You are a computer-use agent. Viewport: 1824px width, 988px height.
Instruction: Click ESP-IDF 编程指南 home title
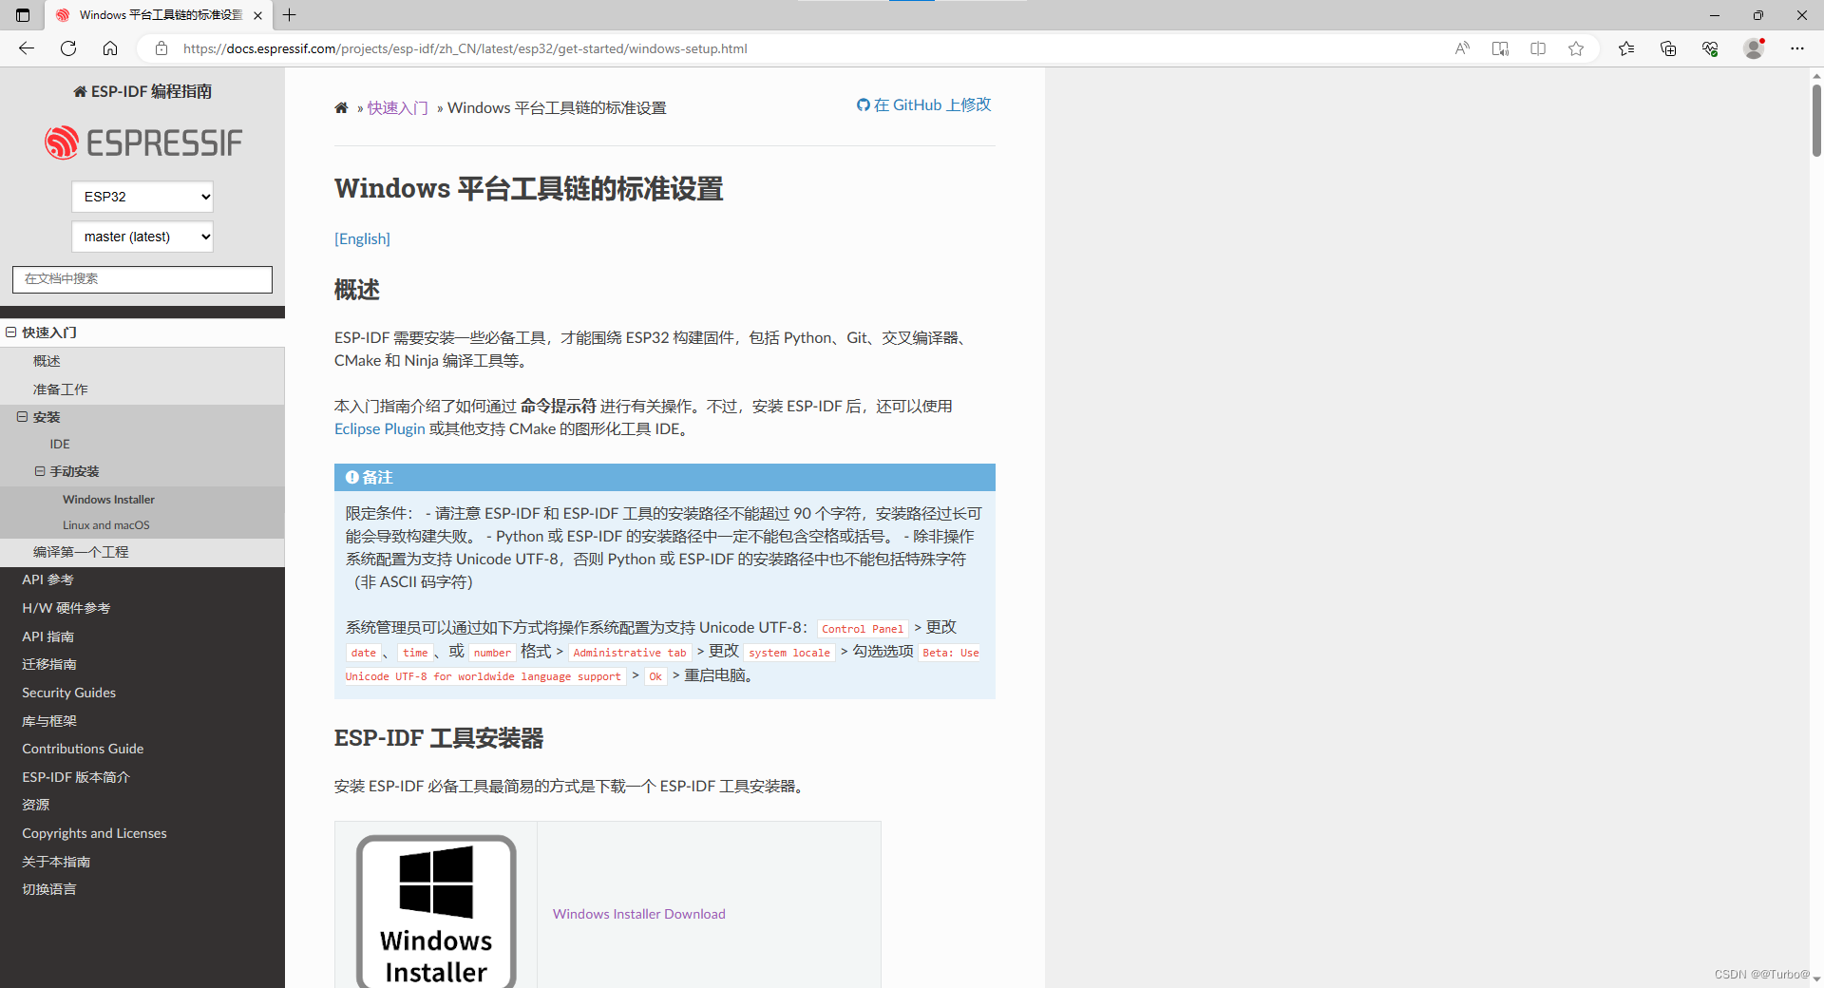[142, 91]
